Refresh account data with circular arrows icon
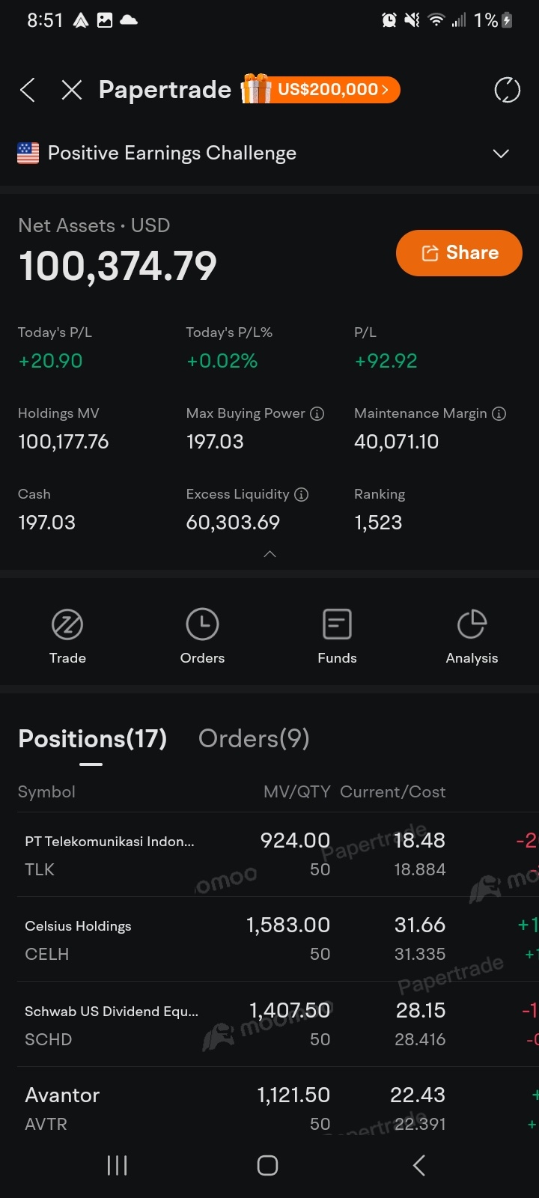The height and width of the screenshot is (1198, 539). click(x=507, y=91)
